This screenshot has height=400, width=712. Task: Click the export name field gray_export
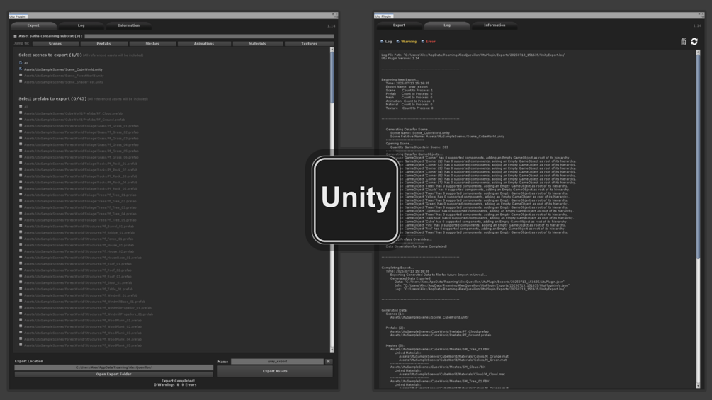(x=277, y=362)
